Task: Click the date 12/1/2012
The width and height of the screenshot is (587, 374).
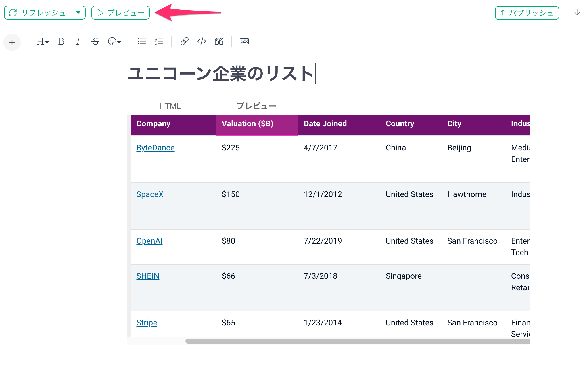Action: [x=323, y=194]
